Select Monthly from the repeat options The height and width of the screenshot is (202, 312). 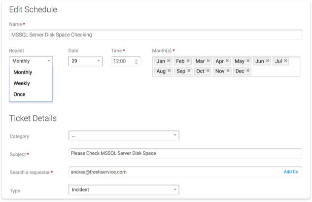23,72
